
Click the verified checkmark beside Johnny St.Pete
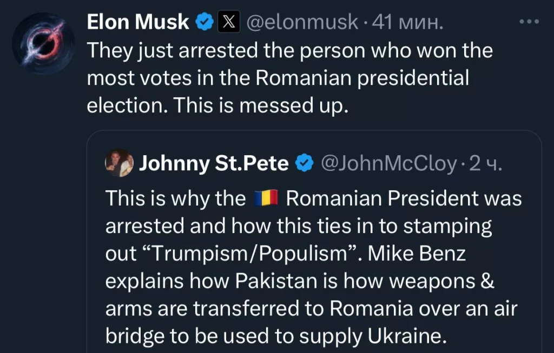click(304, 163)
